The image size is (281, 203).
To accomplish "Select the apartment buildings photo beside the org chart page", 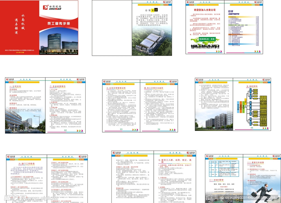I will [x=214, y=120].
